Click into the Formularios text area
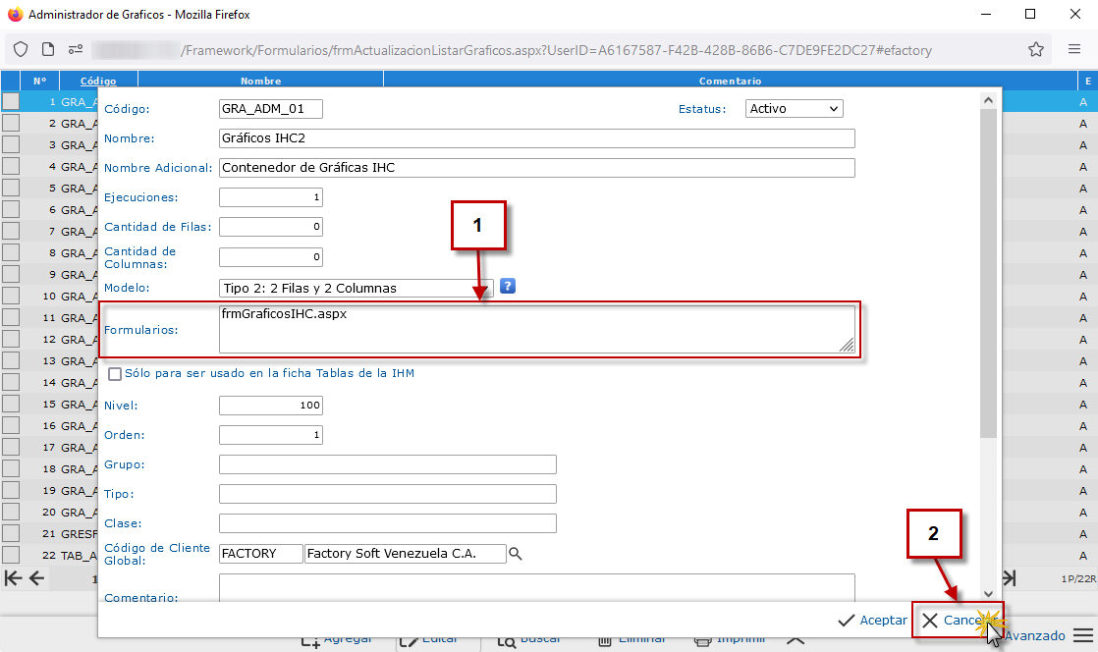 click(x=535, y=329)
